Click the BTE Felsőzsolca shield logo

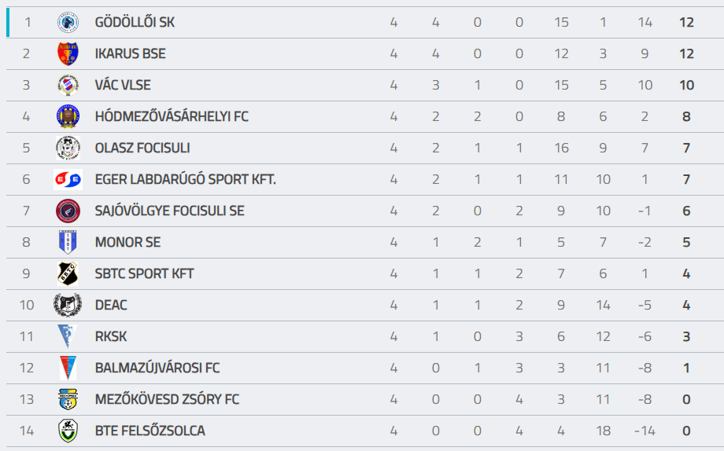[x=68, y=431]
